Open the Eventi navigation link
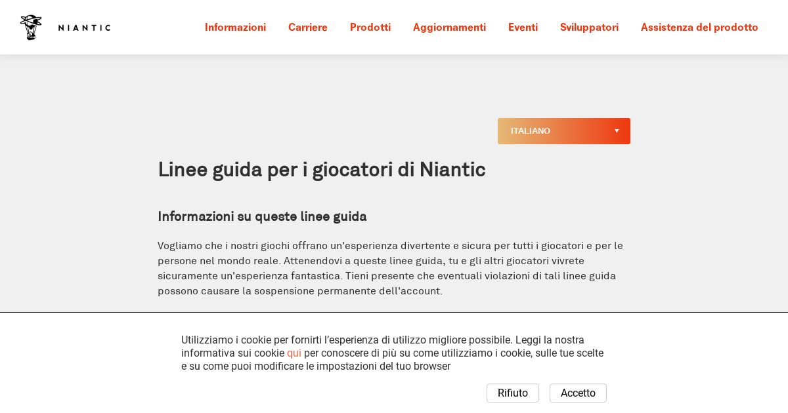The width and height of the screenshot is (788, 413). (x=523, y=28)
